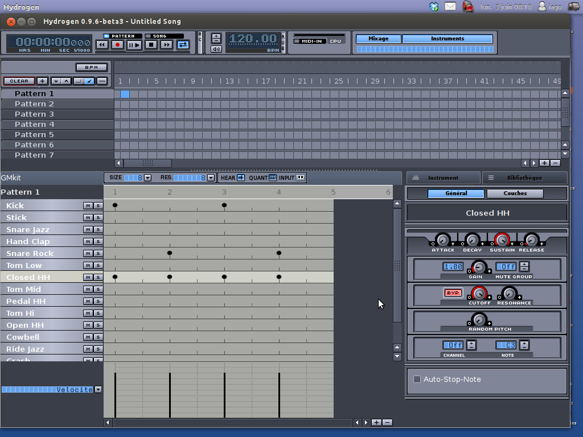Click the MIDI CHANNEL stepper
The image size is (583, 437).
pyautogui.click(x=471, y=345)
